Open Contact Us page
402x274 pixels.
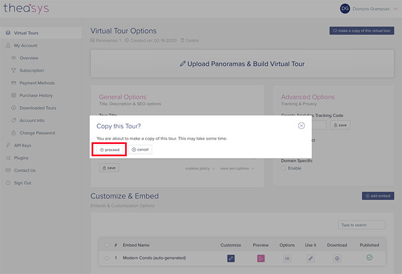coord(25,170)
